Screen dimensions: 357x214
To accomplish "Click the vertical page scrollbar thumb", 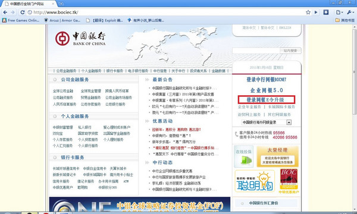I will pyautogui.click(x=354, y=72).
